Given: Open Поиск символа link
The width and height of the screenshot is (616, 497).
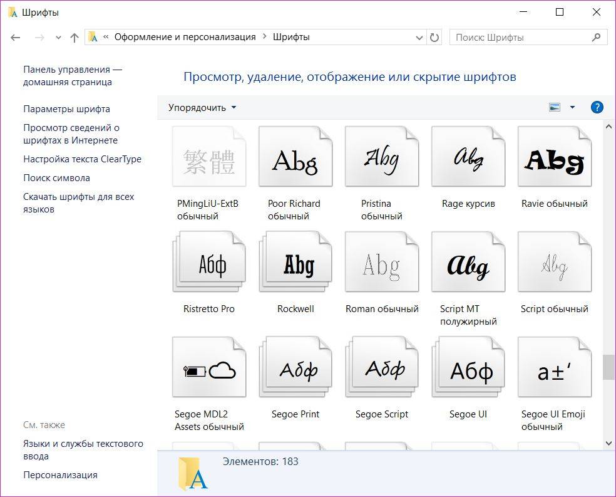Looking at the screenshot, I should click(x=56, y=178).
